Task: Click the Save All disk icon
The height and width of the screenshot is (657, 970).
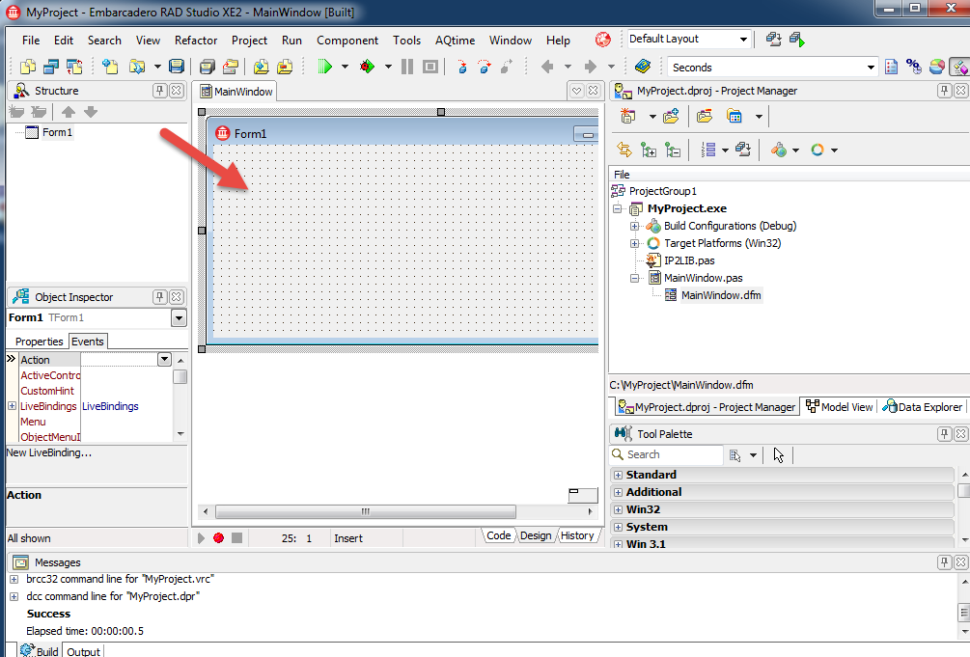Action: click(x=176, y=67)
